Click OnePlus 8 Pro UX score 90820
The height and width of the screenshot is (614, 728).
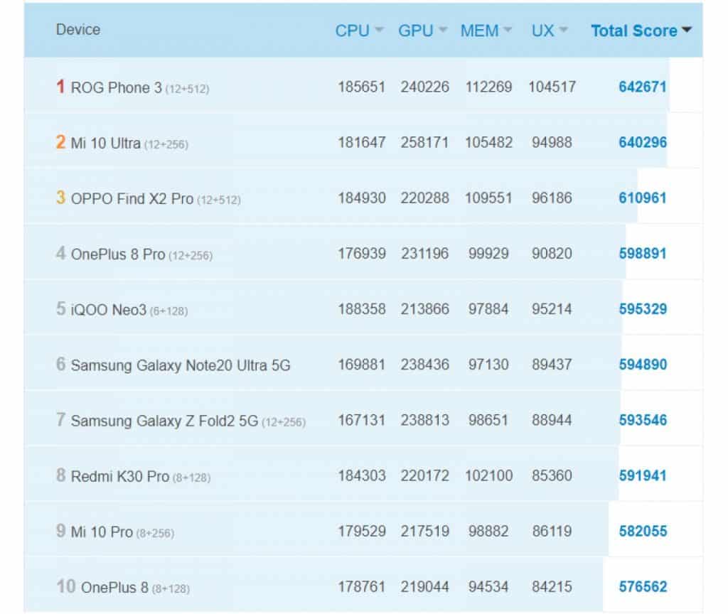click(x=552, y=254)
